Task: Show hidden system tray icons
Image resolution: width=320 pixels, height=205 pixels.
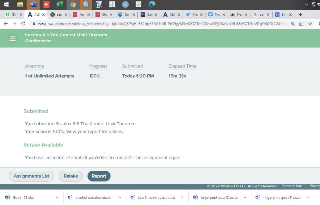Action: tap(306, 4)
